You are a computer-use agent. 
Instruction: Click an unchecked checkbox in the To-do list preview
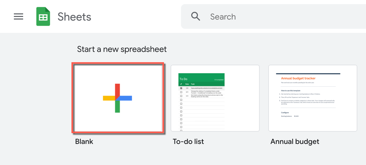coord(181,92)
